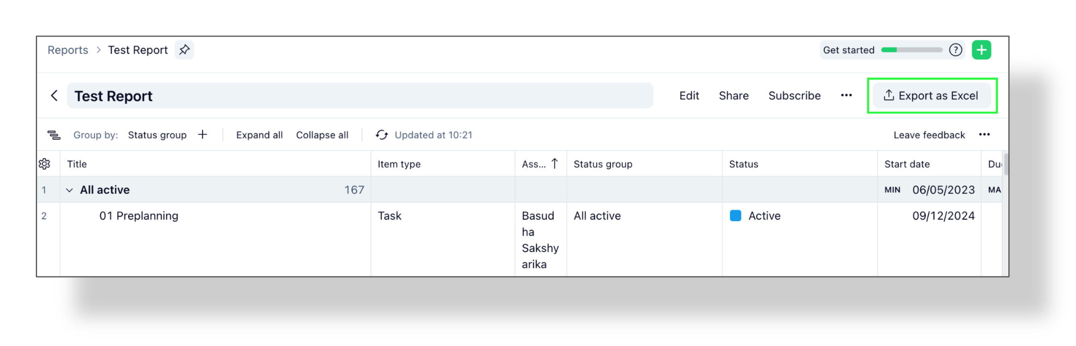Open table column settings gear
Screen dimensions: 1076x346
click(45, 164)
